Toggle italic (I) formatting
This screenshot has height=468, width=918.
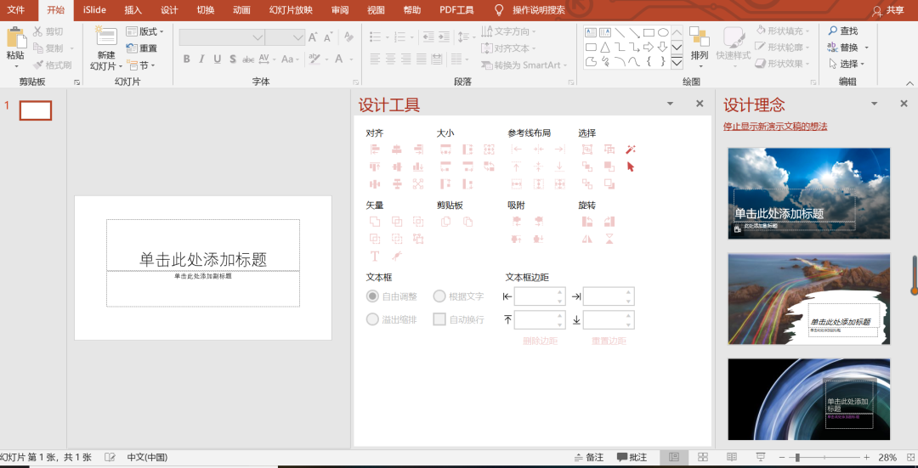(x=201, y=59)
